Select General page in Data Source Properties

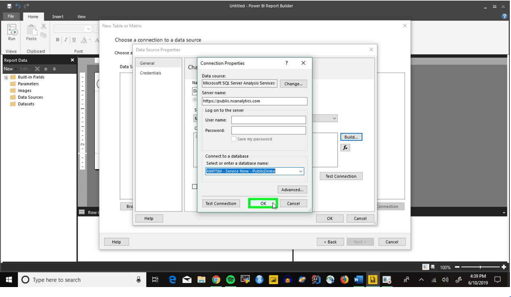click(159, 63)
